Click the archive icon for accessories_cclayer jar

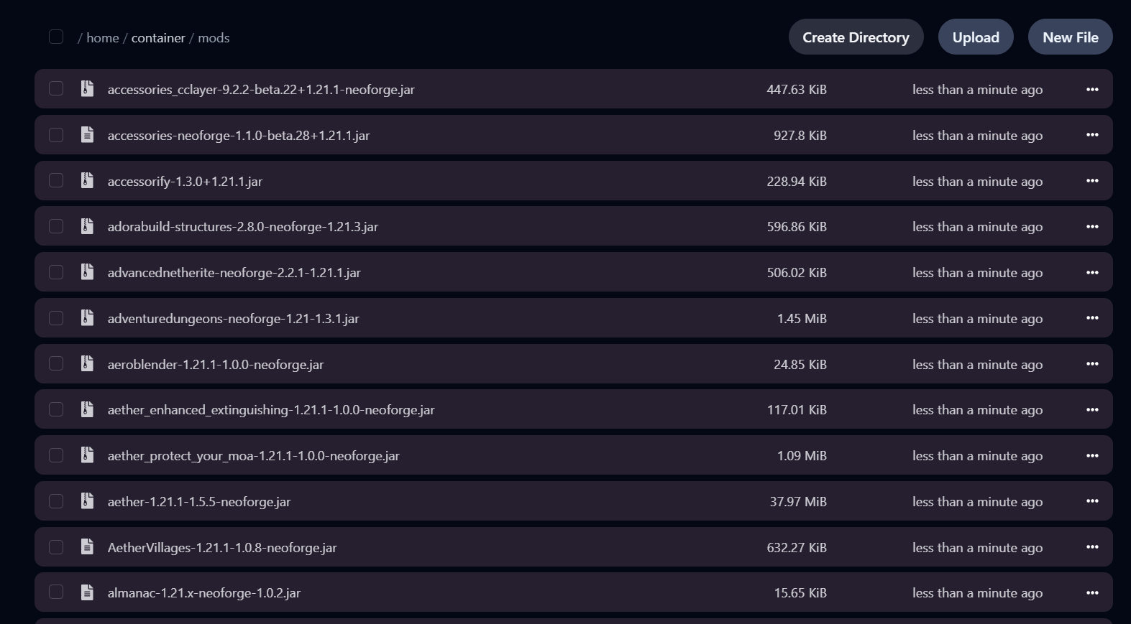[x=87, y=89]
